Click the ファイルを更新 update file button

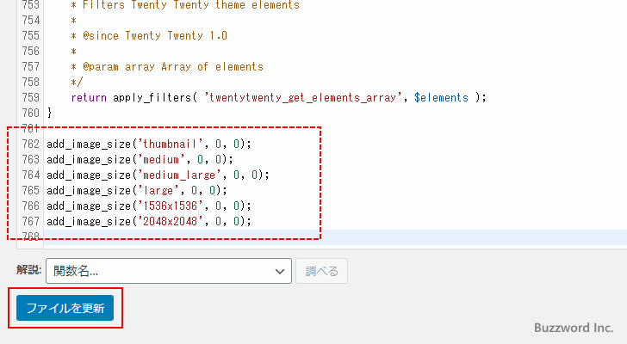65,308
